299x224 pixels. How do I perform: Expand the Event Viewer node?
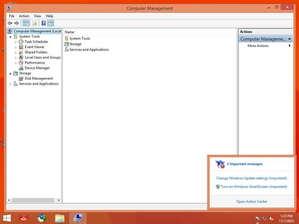pyautogui.click(x=16, y=47)
